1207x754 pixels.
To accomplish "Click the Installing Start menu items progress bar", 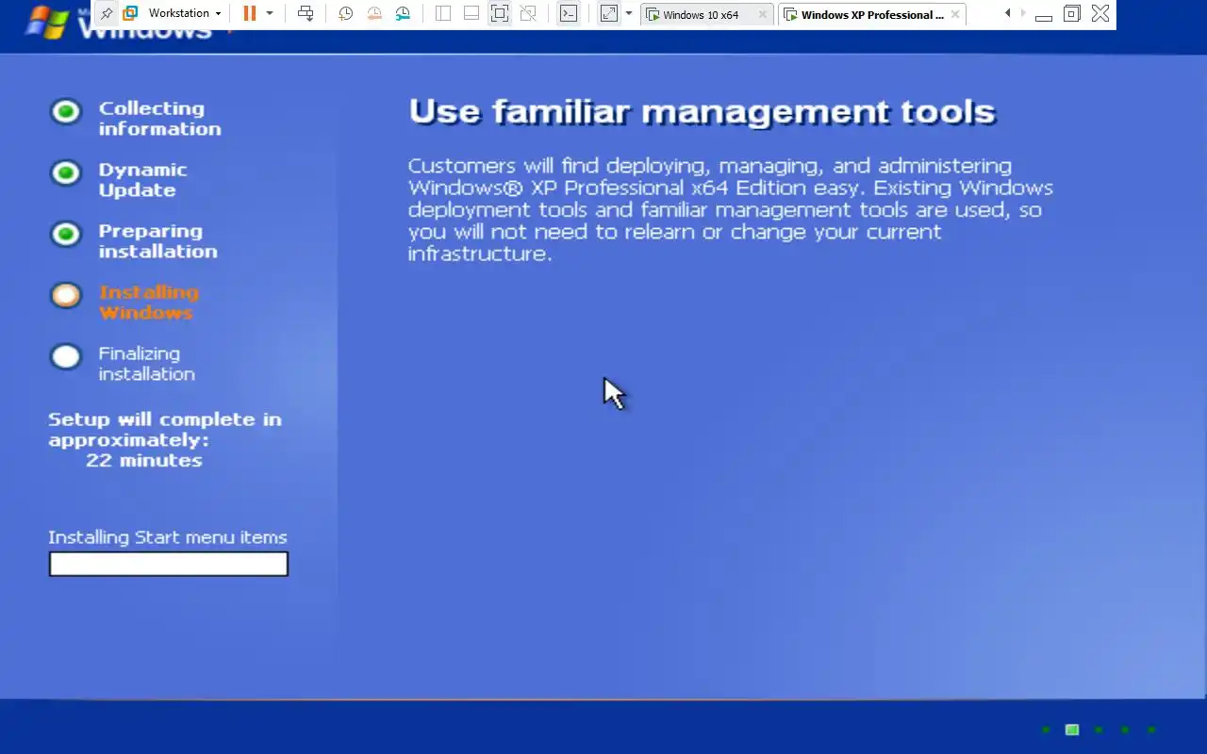I will point(169,564).
